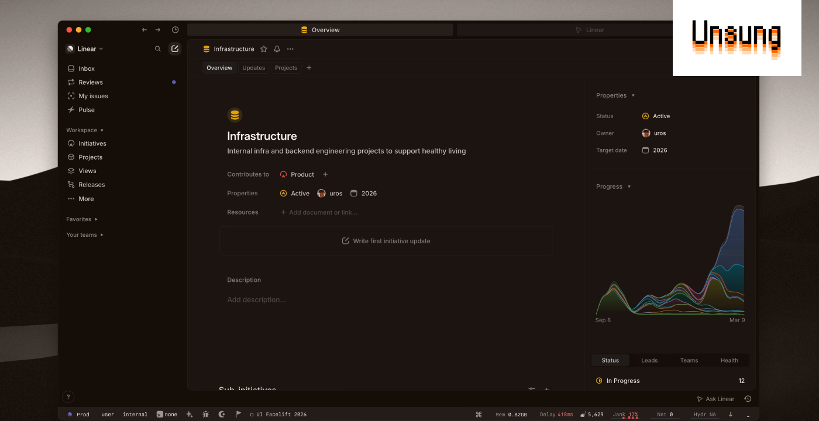Collapse the Progress section
Image resolution: width=819 pixels, height=421 pixels.
pos(629,187)
